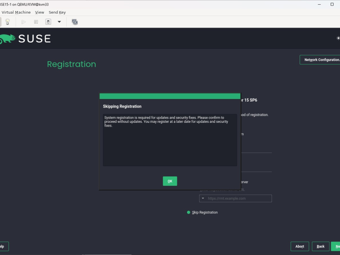This screenshot has width=340, height=255.
Task: Click the Back button
Action: pyautogui.click(x=320, y=246)
